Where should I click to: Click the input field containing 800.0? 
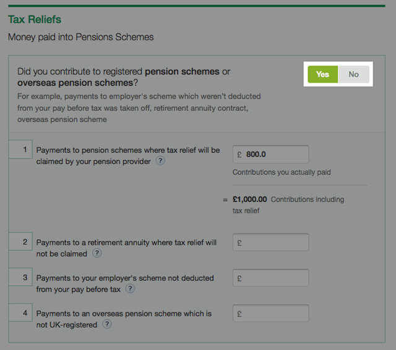pyautogui.click(x=270, y=154)
